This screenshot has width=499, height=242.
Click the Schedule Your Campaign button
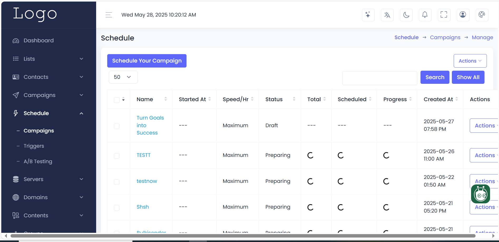147,61
